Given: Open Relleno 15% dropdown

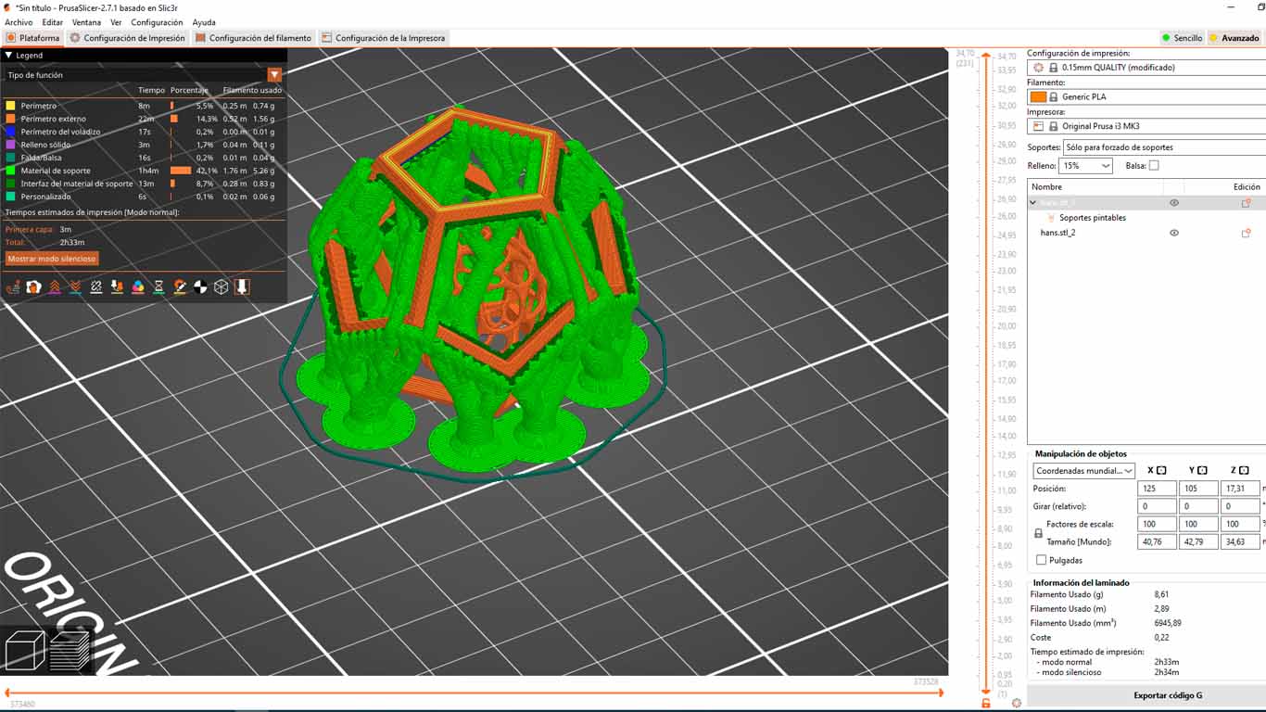Looking at the screenshot, I should pyautogui.click(x=1086, y=166).
